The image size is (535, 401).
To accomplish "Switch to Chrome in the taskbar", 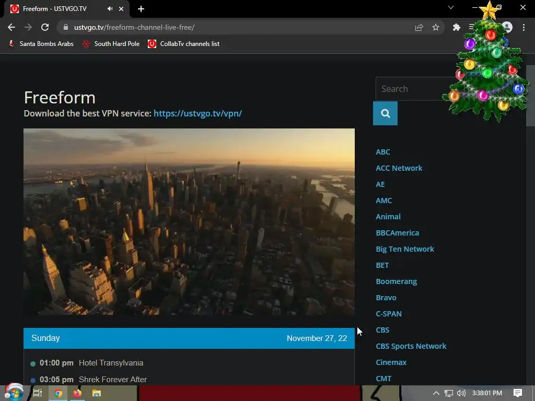I will [x=58, y=393].
